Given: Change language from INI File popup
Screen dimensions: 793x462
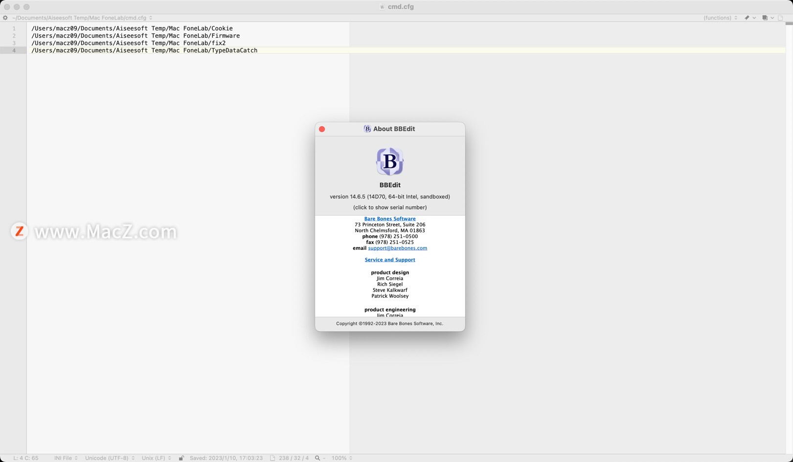Looking at the screenshot, I should (66, 458).
